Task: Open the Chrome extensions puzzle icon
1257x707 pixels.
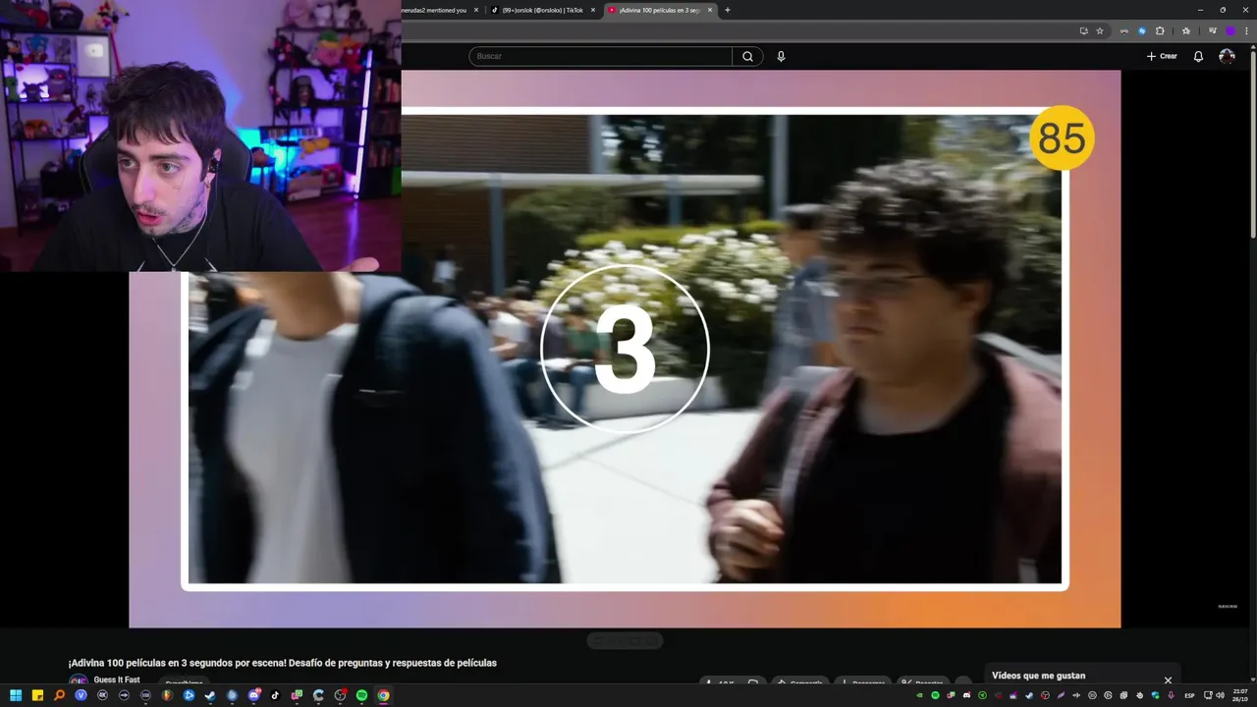Action: tap(1160, 30)
